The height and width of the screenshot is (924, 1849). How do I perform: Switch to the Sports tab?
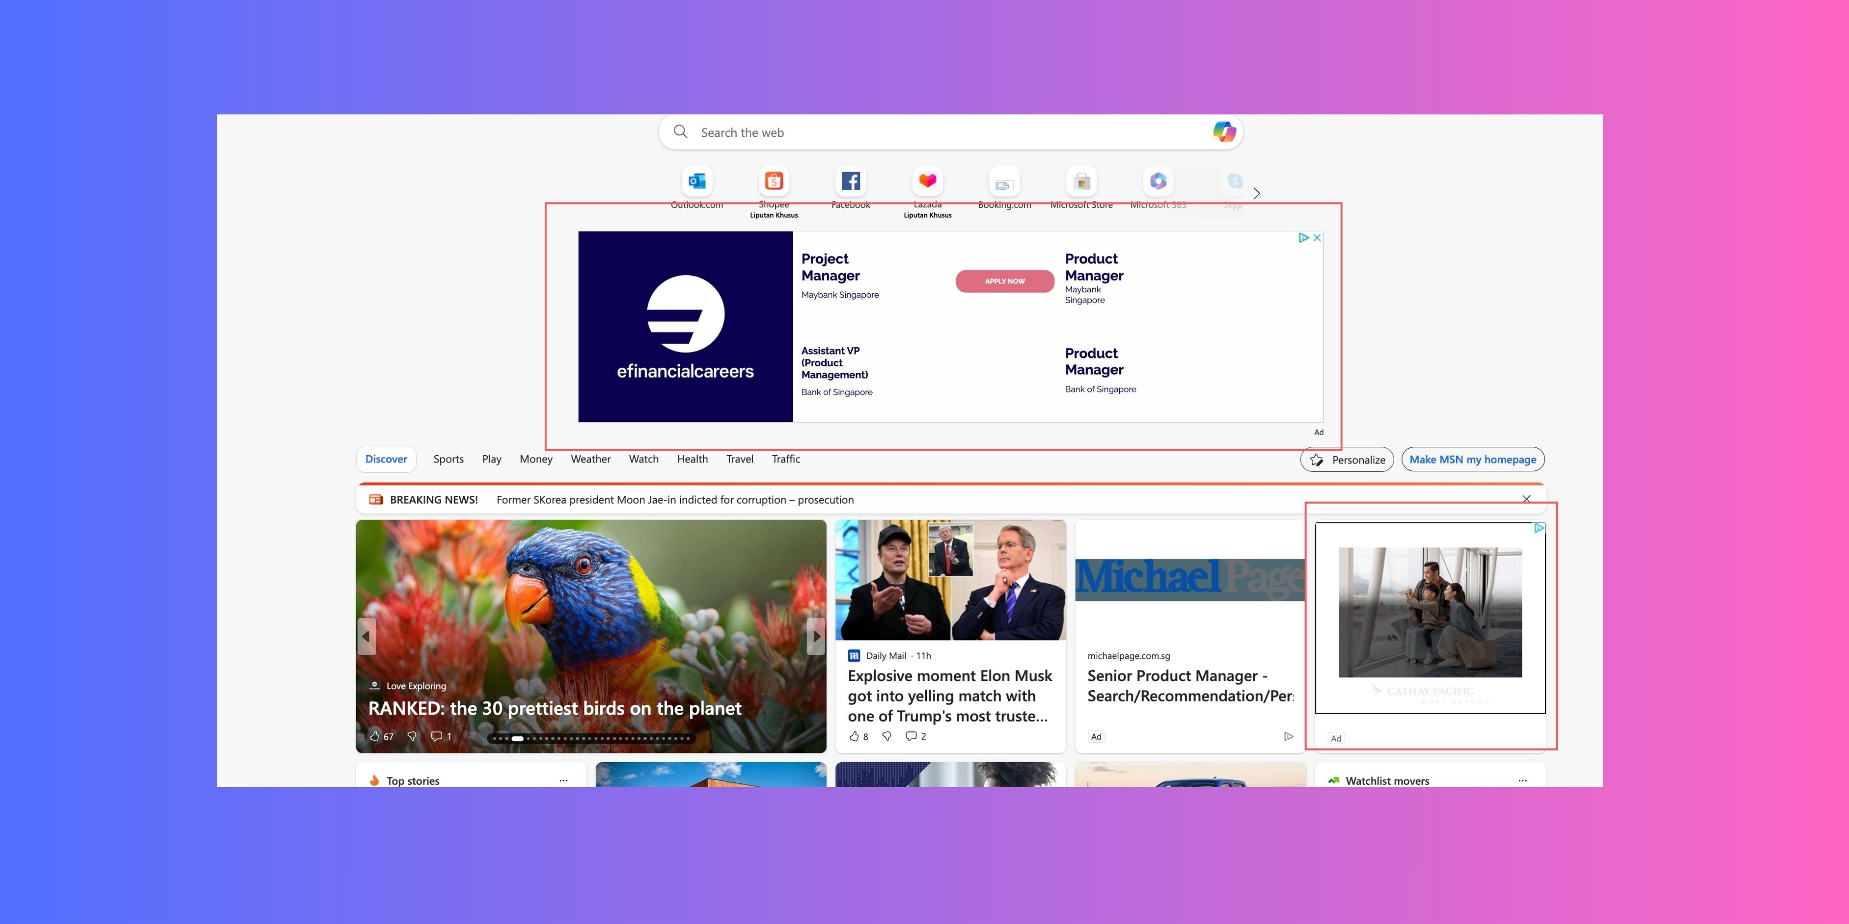[x=448, y=459]
